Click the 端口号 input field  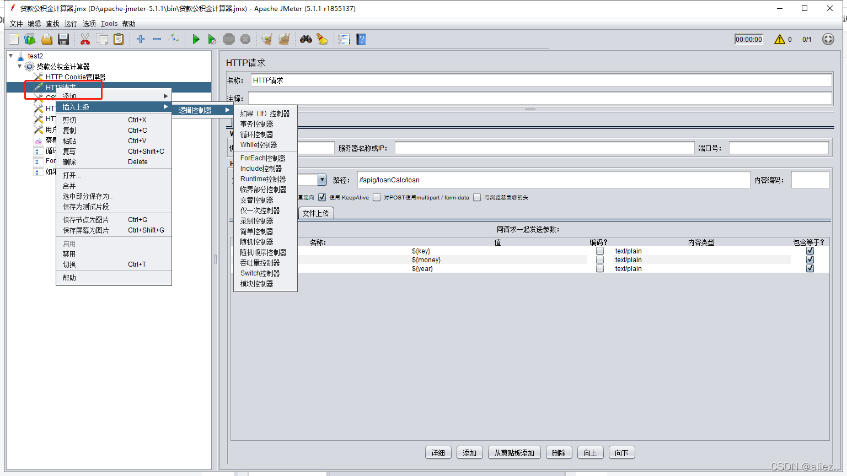(x=779, y=148)
